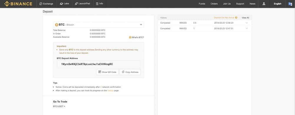Click the Info icon in the top navigation
Viewport: 295px width, 115px height.
pyautogui.click(x=97, y=4)
